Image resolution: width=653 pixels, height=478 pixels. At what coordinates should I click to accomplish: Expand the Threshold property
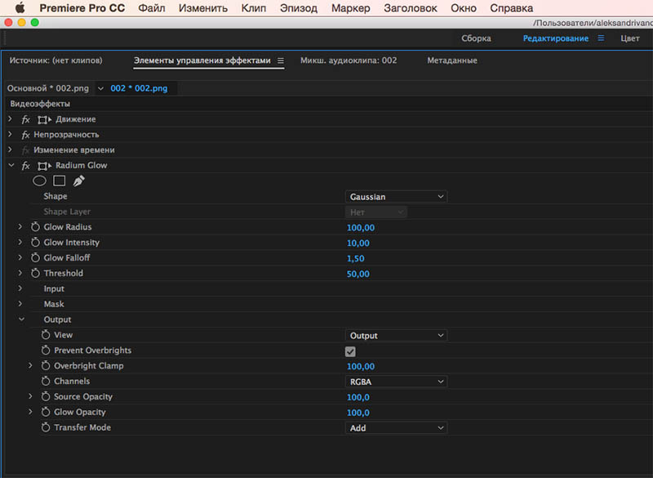tap(20, 273)
